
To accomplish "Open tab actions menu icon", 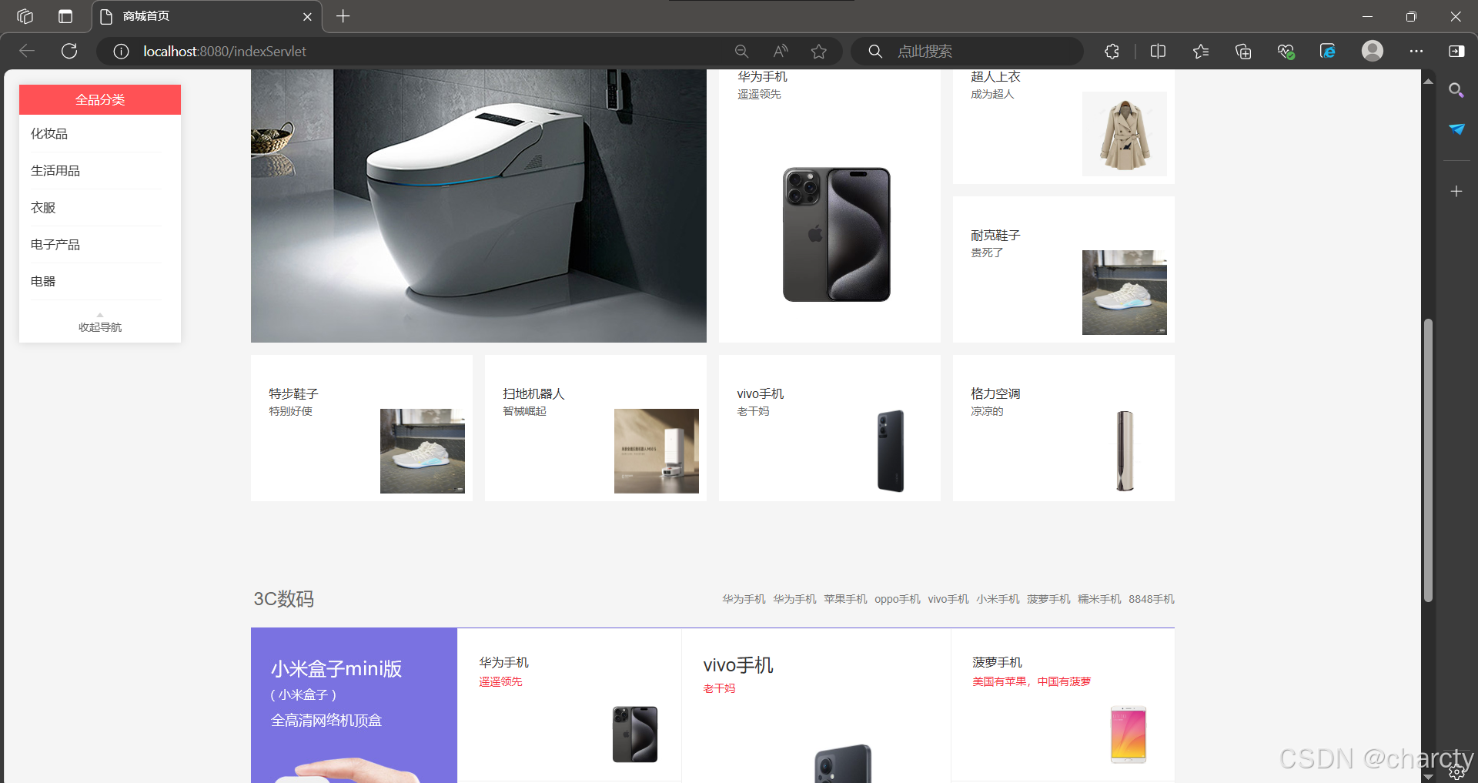I will tap(65, 16).
